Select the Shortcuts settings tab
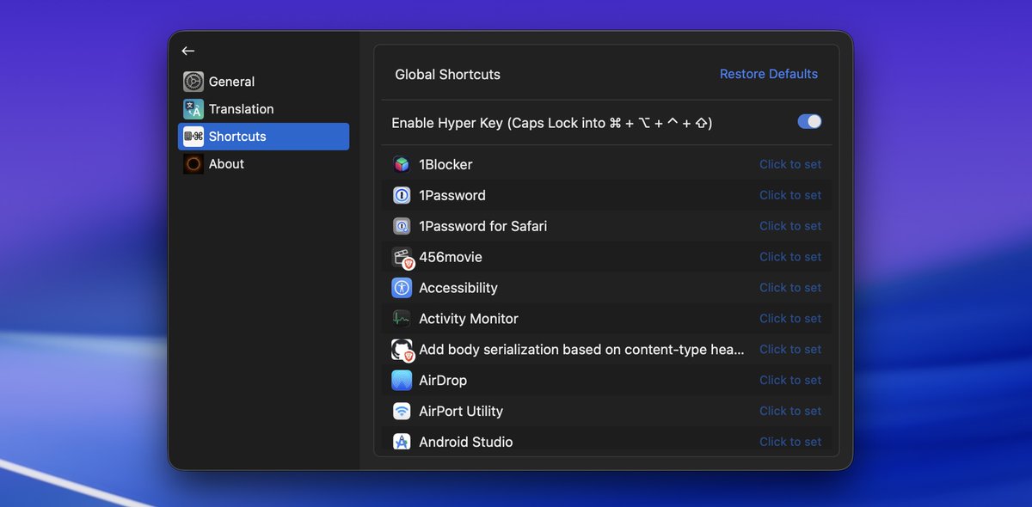 coord(263,137)
